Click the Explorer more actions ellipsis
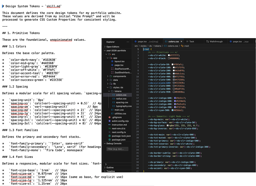This screenshot has height=186, width=256. point(128,42)
